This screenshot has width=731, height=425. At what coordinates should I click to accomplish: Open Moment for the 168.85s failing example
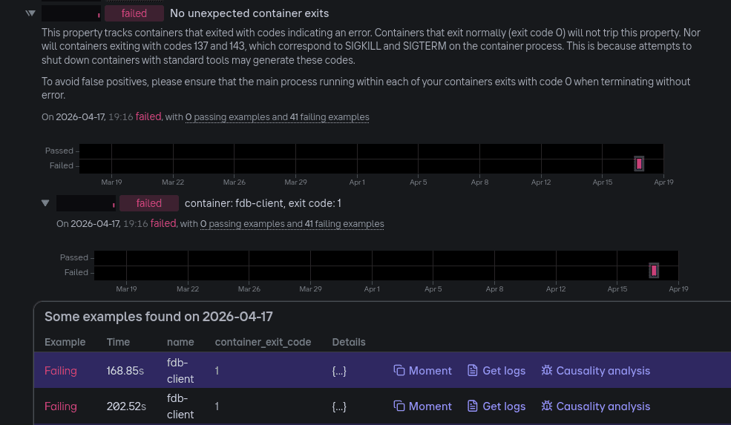423,370
